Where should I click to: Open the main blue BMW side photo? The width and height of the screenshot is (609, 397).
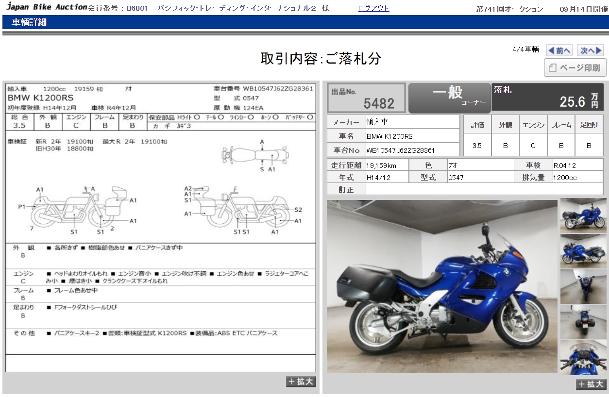[x=442, y=286]
